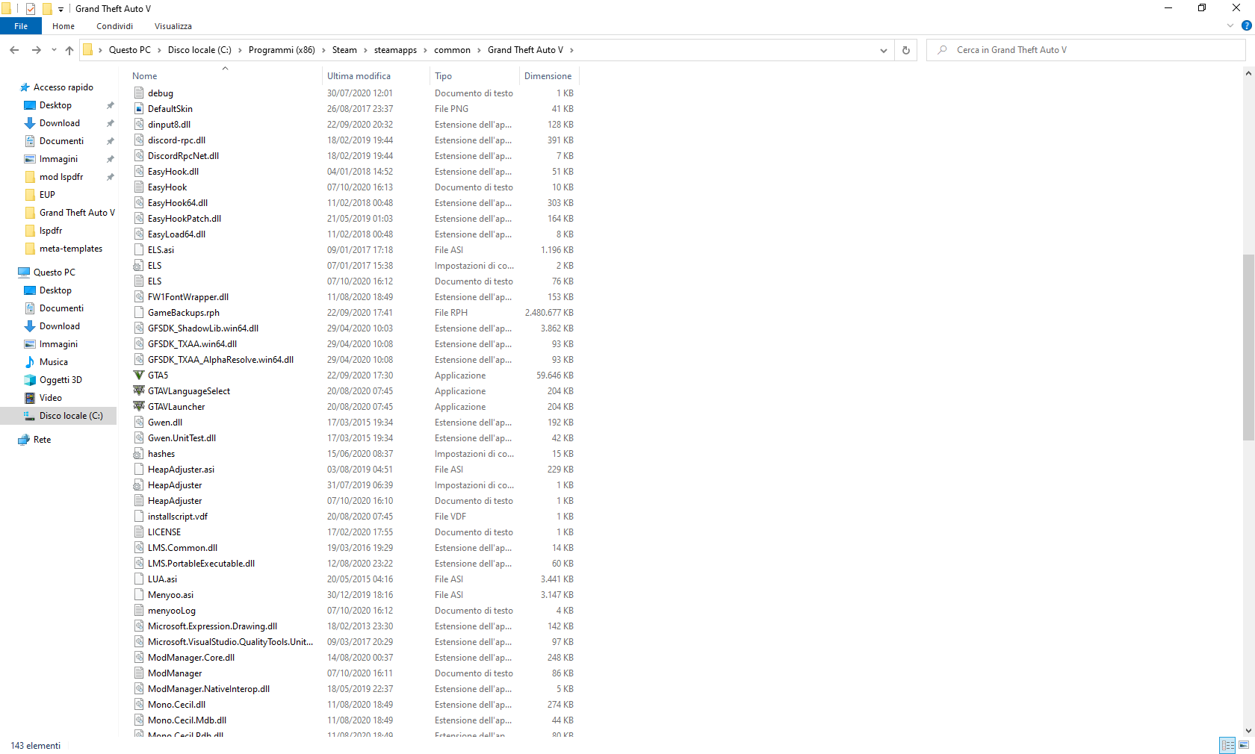Go back with the back arrow
This screenshot has width=1255, height=754.
pos(14,50)
